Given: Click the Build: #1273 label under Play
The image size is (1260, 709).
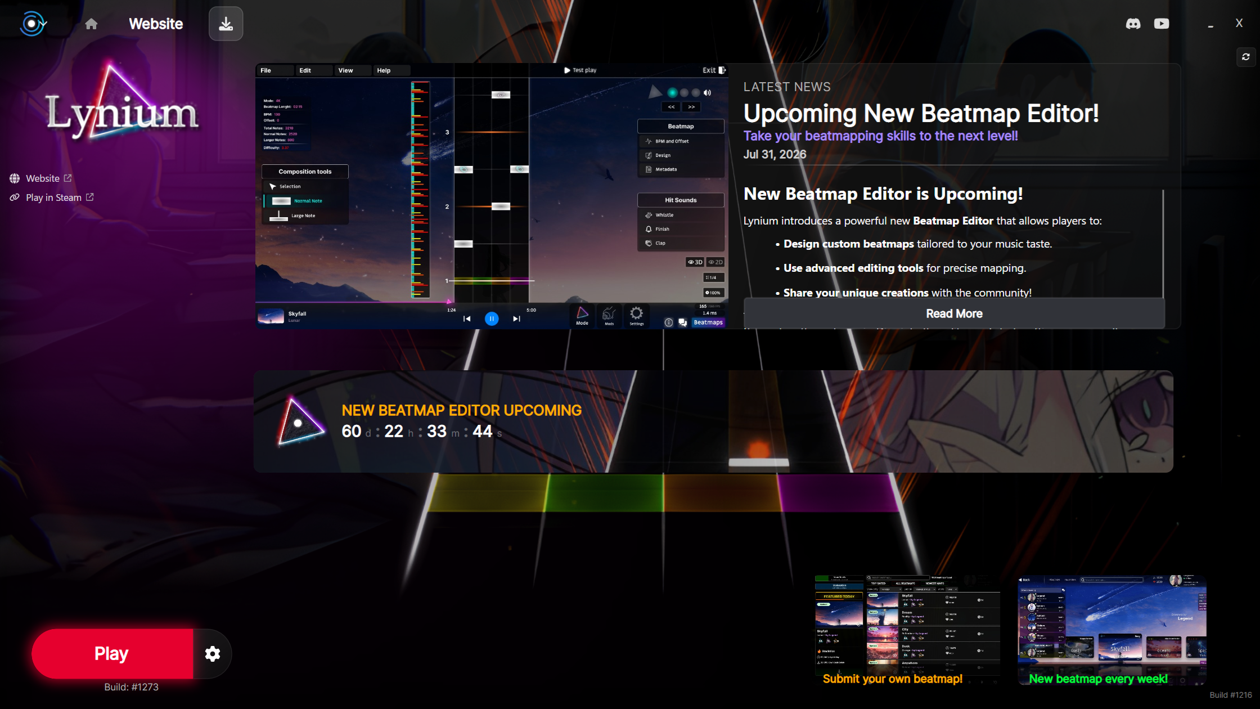Looking at the screenshot, I should click(131, 687).
